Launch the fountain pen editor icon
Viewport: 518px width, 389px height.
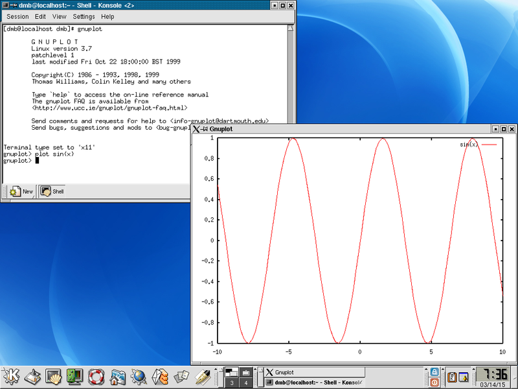pyautogui.click(x=203, y=377)
